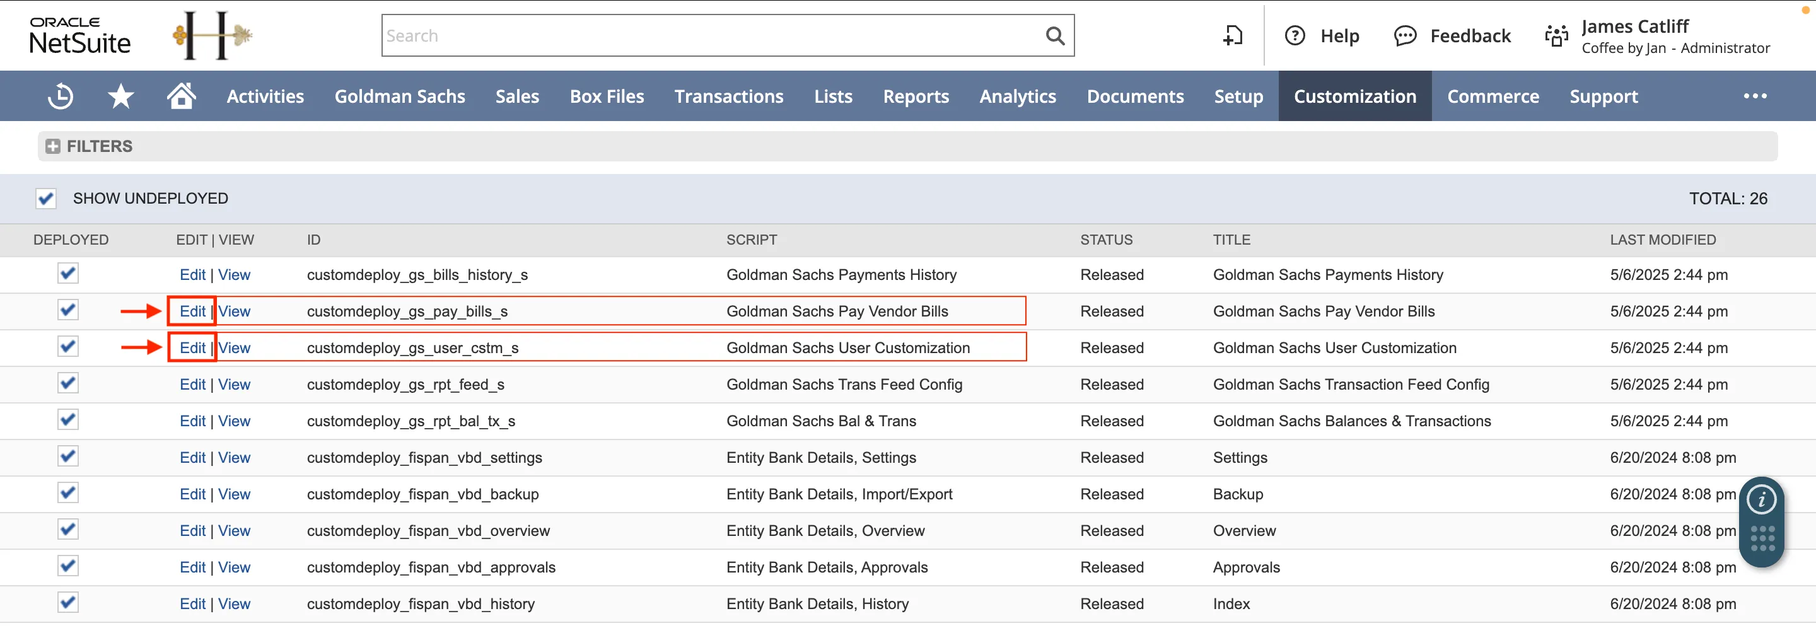The width and height of the screenshot is (1816, 628).
Task: Click the search magnifier icon
Action: pyautogui.click(x=1055, y=36)
